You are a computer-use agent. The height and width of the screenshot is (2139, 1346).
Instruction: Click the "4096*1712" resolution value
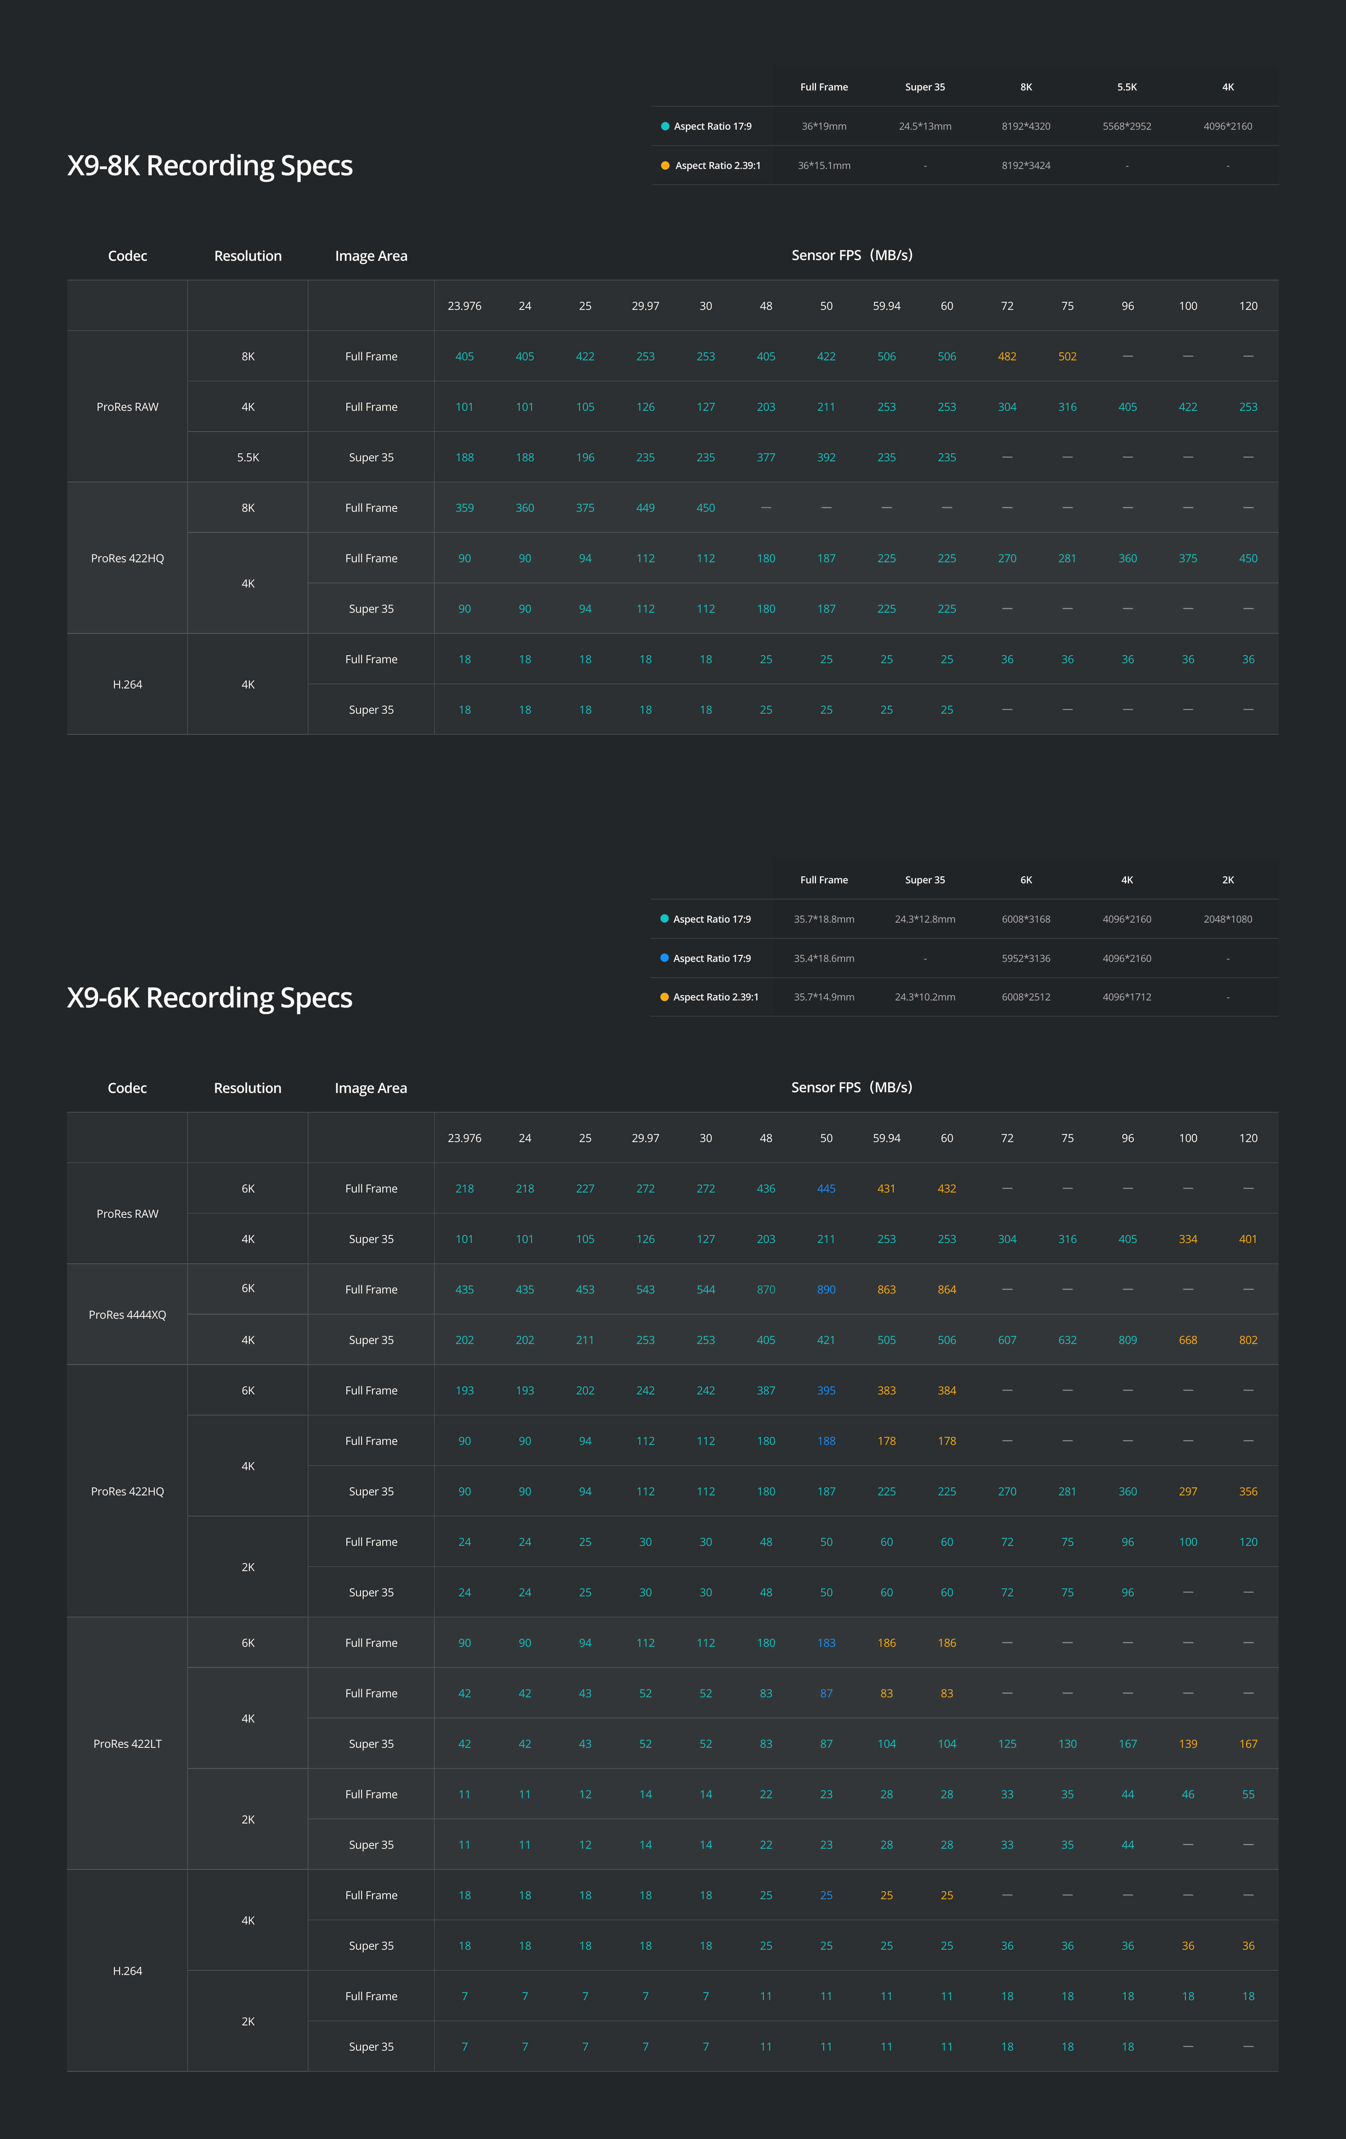[x=1127, y=997]
